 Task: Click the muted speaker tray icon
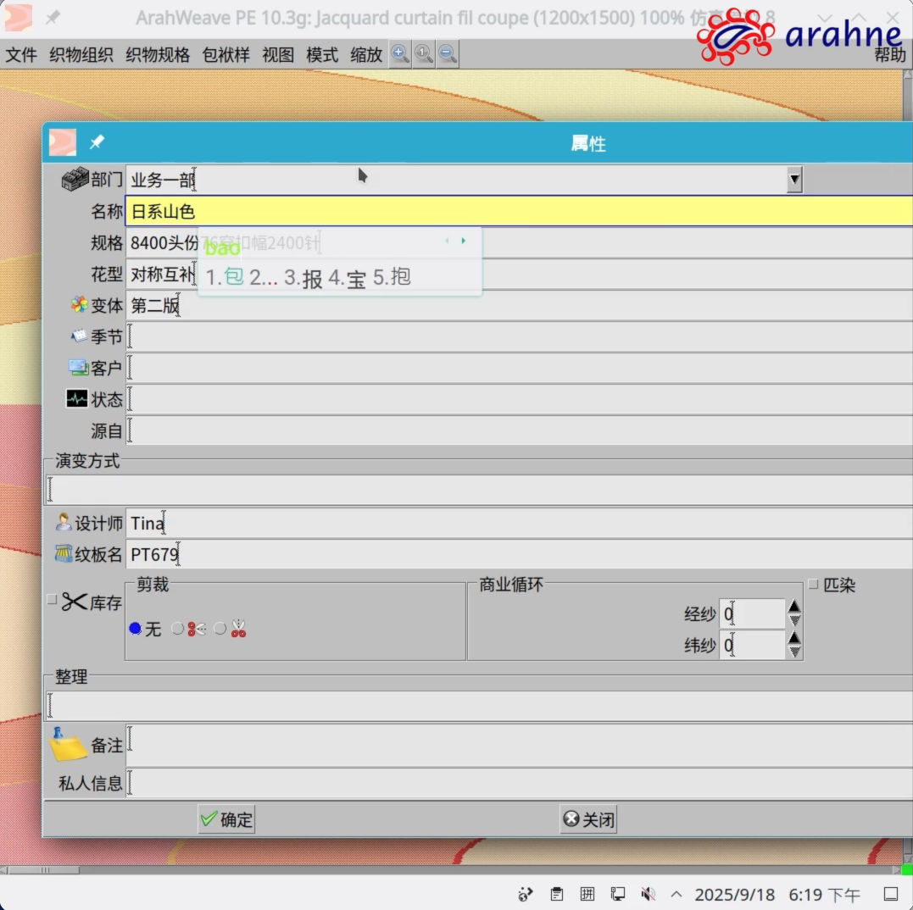tap(648, 894)
